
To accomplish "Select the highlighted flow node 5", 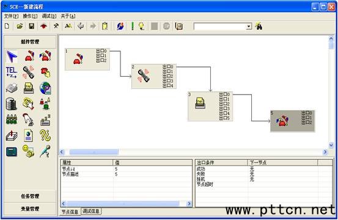I will (293, 121).
